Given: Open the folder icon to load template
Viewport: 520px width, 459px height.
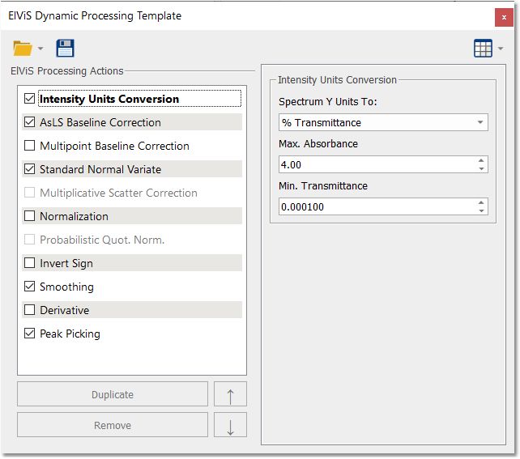Looking at the screenshot, I should pos(23,49).
